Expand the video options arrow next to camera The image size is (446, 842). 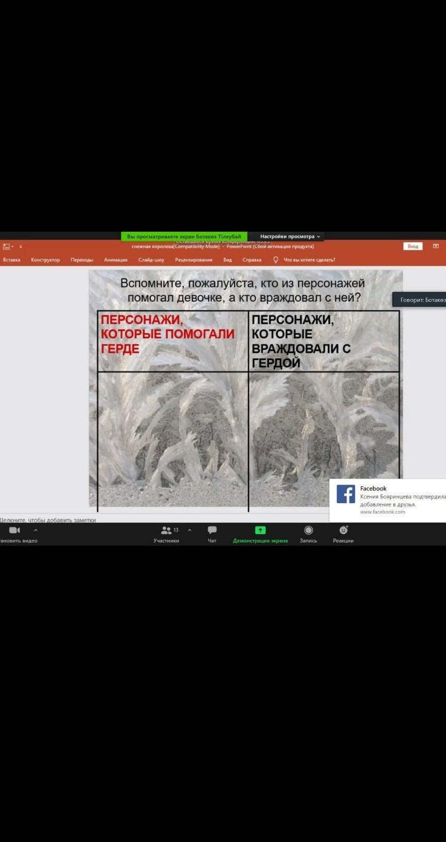(36, 530)
